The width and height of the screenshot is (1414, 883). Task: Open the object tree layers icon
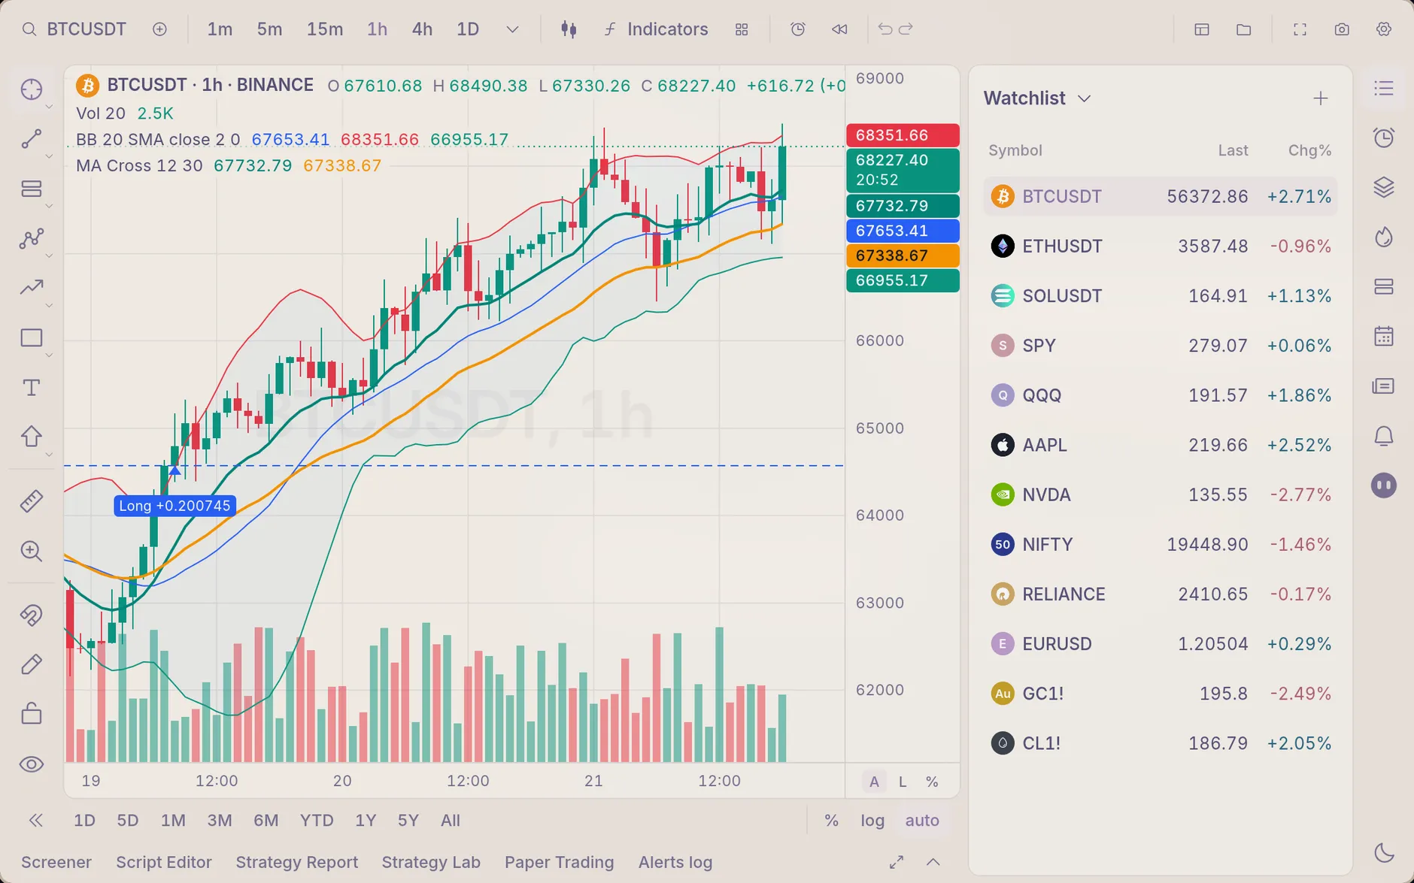[x=1384, y=187]
